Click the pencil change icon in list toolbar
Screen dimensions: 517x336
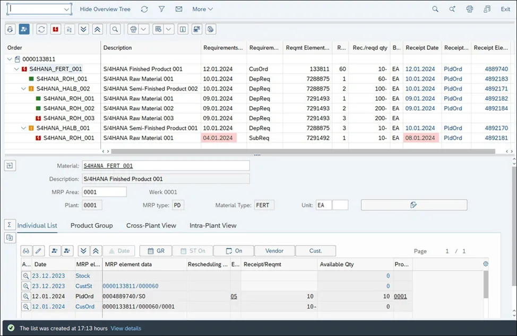(39, 251)
